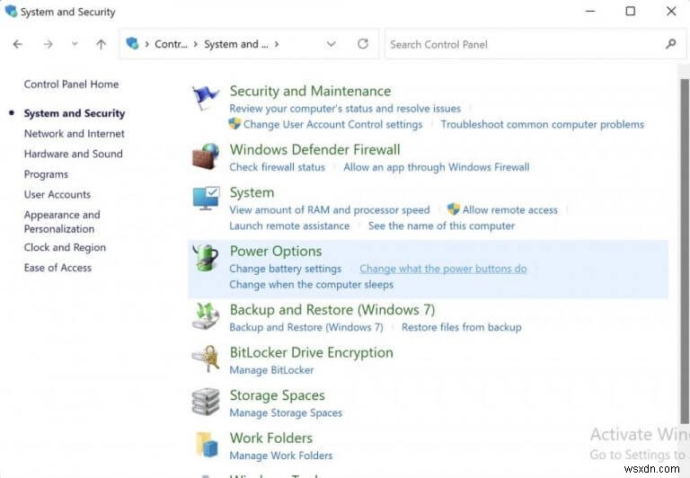Open Clock and Region category
690x478 pixels.
point(65,247)
